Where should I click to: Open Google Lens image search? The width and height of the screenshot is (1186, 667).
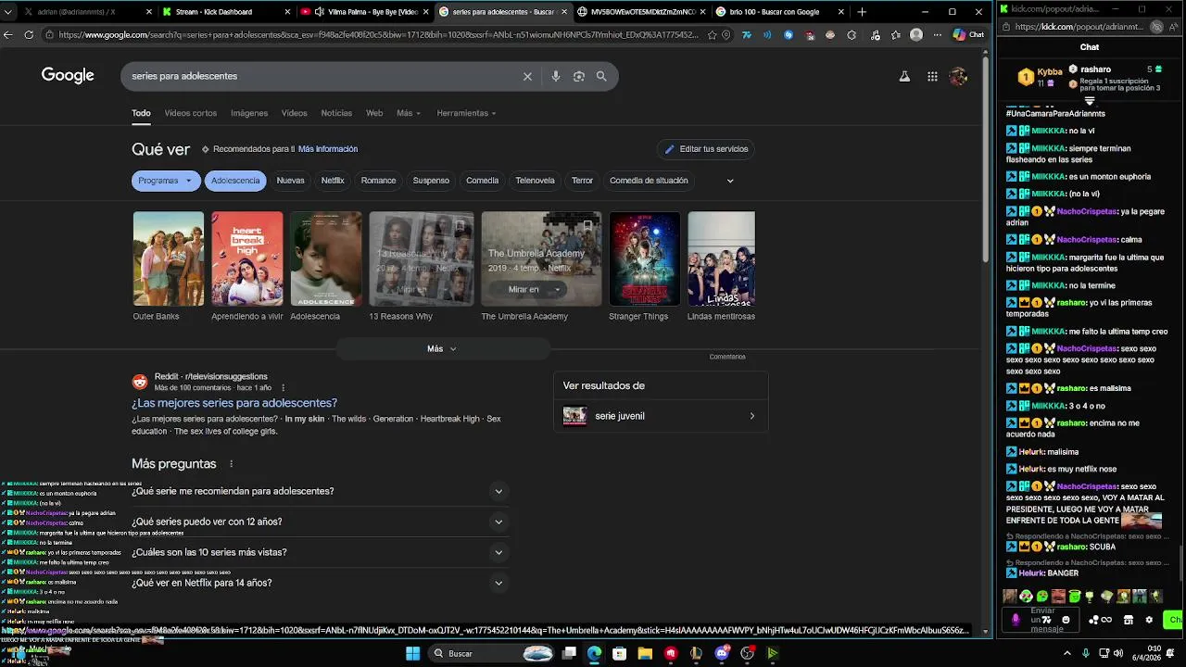pyautogui.click(x=579, y=76)
